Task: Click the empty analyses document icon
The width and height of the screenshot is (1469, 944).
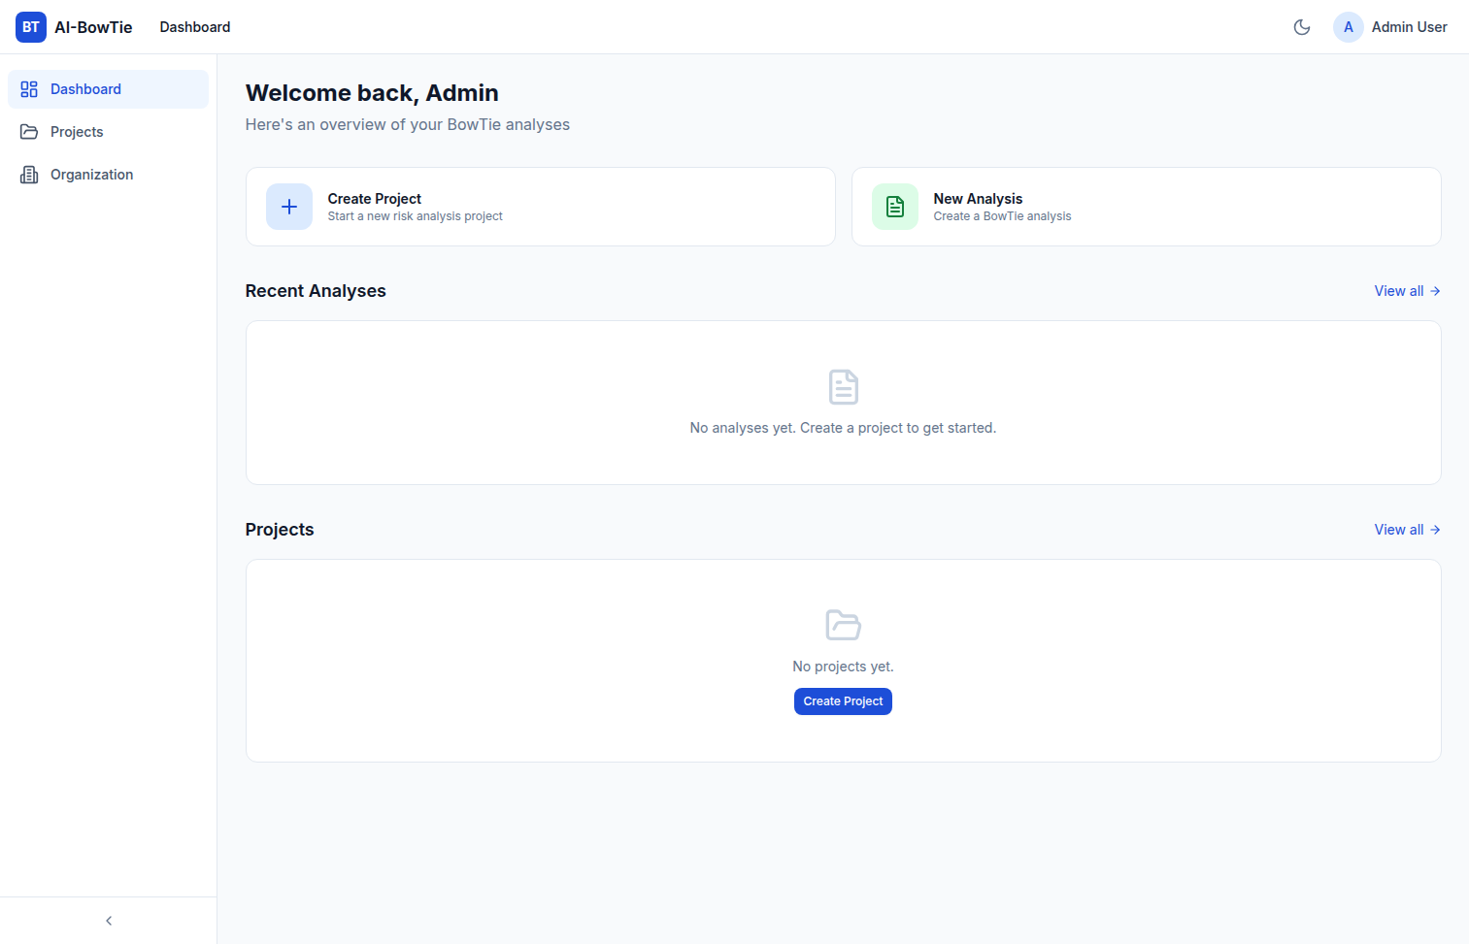Action: [843, 387]
